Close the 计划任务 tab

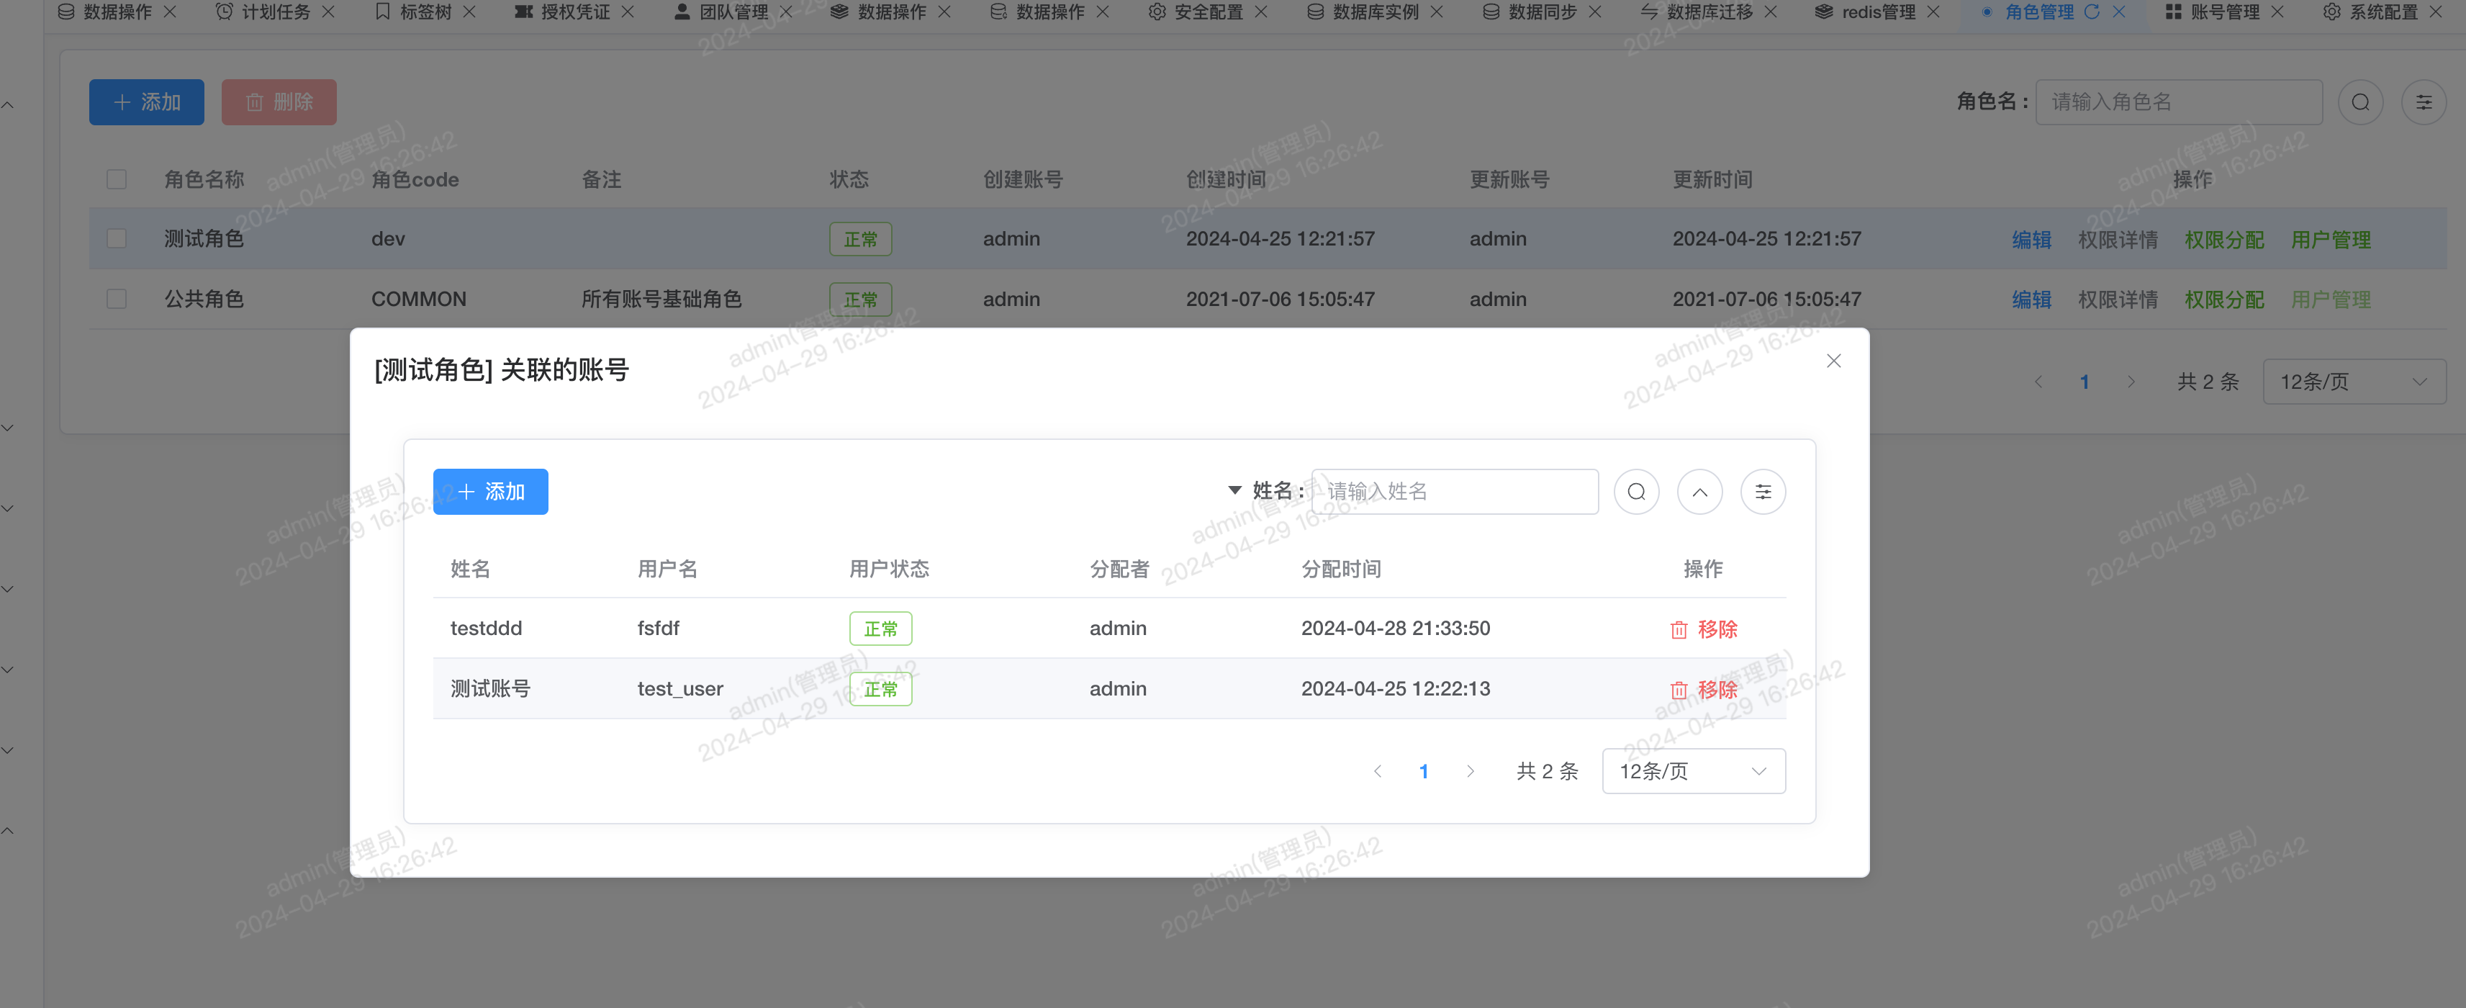(328, 12)
